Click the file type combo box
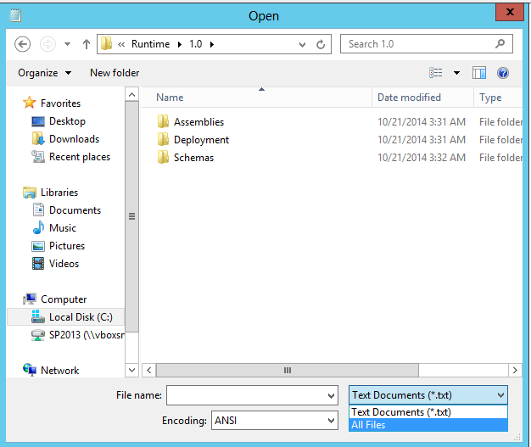The width and height of the screenshot is (531, 447). point(428,395)
